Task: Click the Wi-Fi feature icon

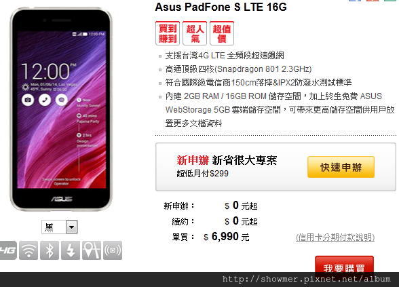Action: tap(28, 250)
